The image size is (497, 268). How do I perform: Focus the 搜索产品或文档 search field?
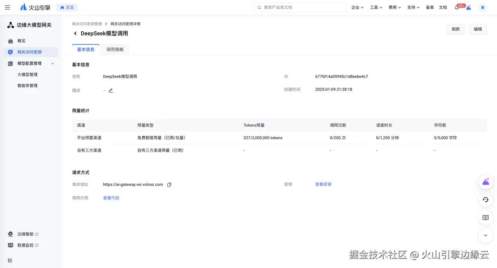[299, 7]
